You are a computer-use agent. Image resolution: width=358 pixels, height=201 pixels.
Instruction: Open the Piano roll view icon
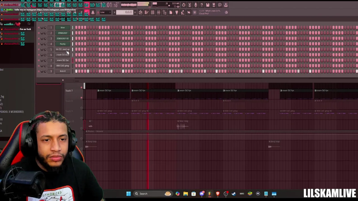(x=147, y=12)
